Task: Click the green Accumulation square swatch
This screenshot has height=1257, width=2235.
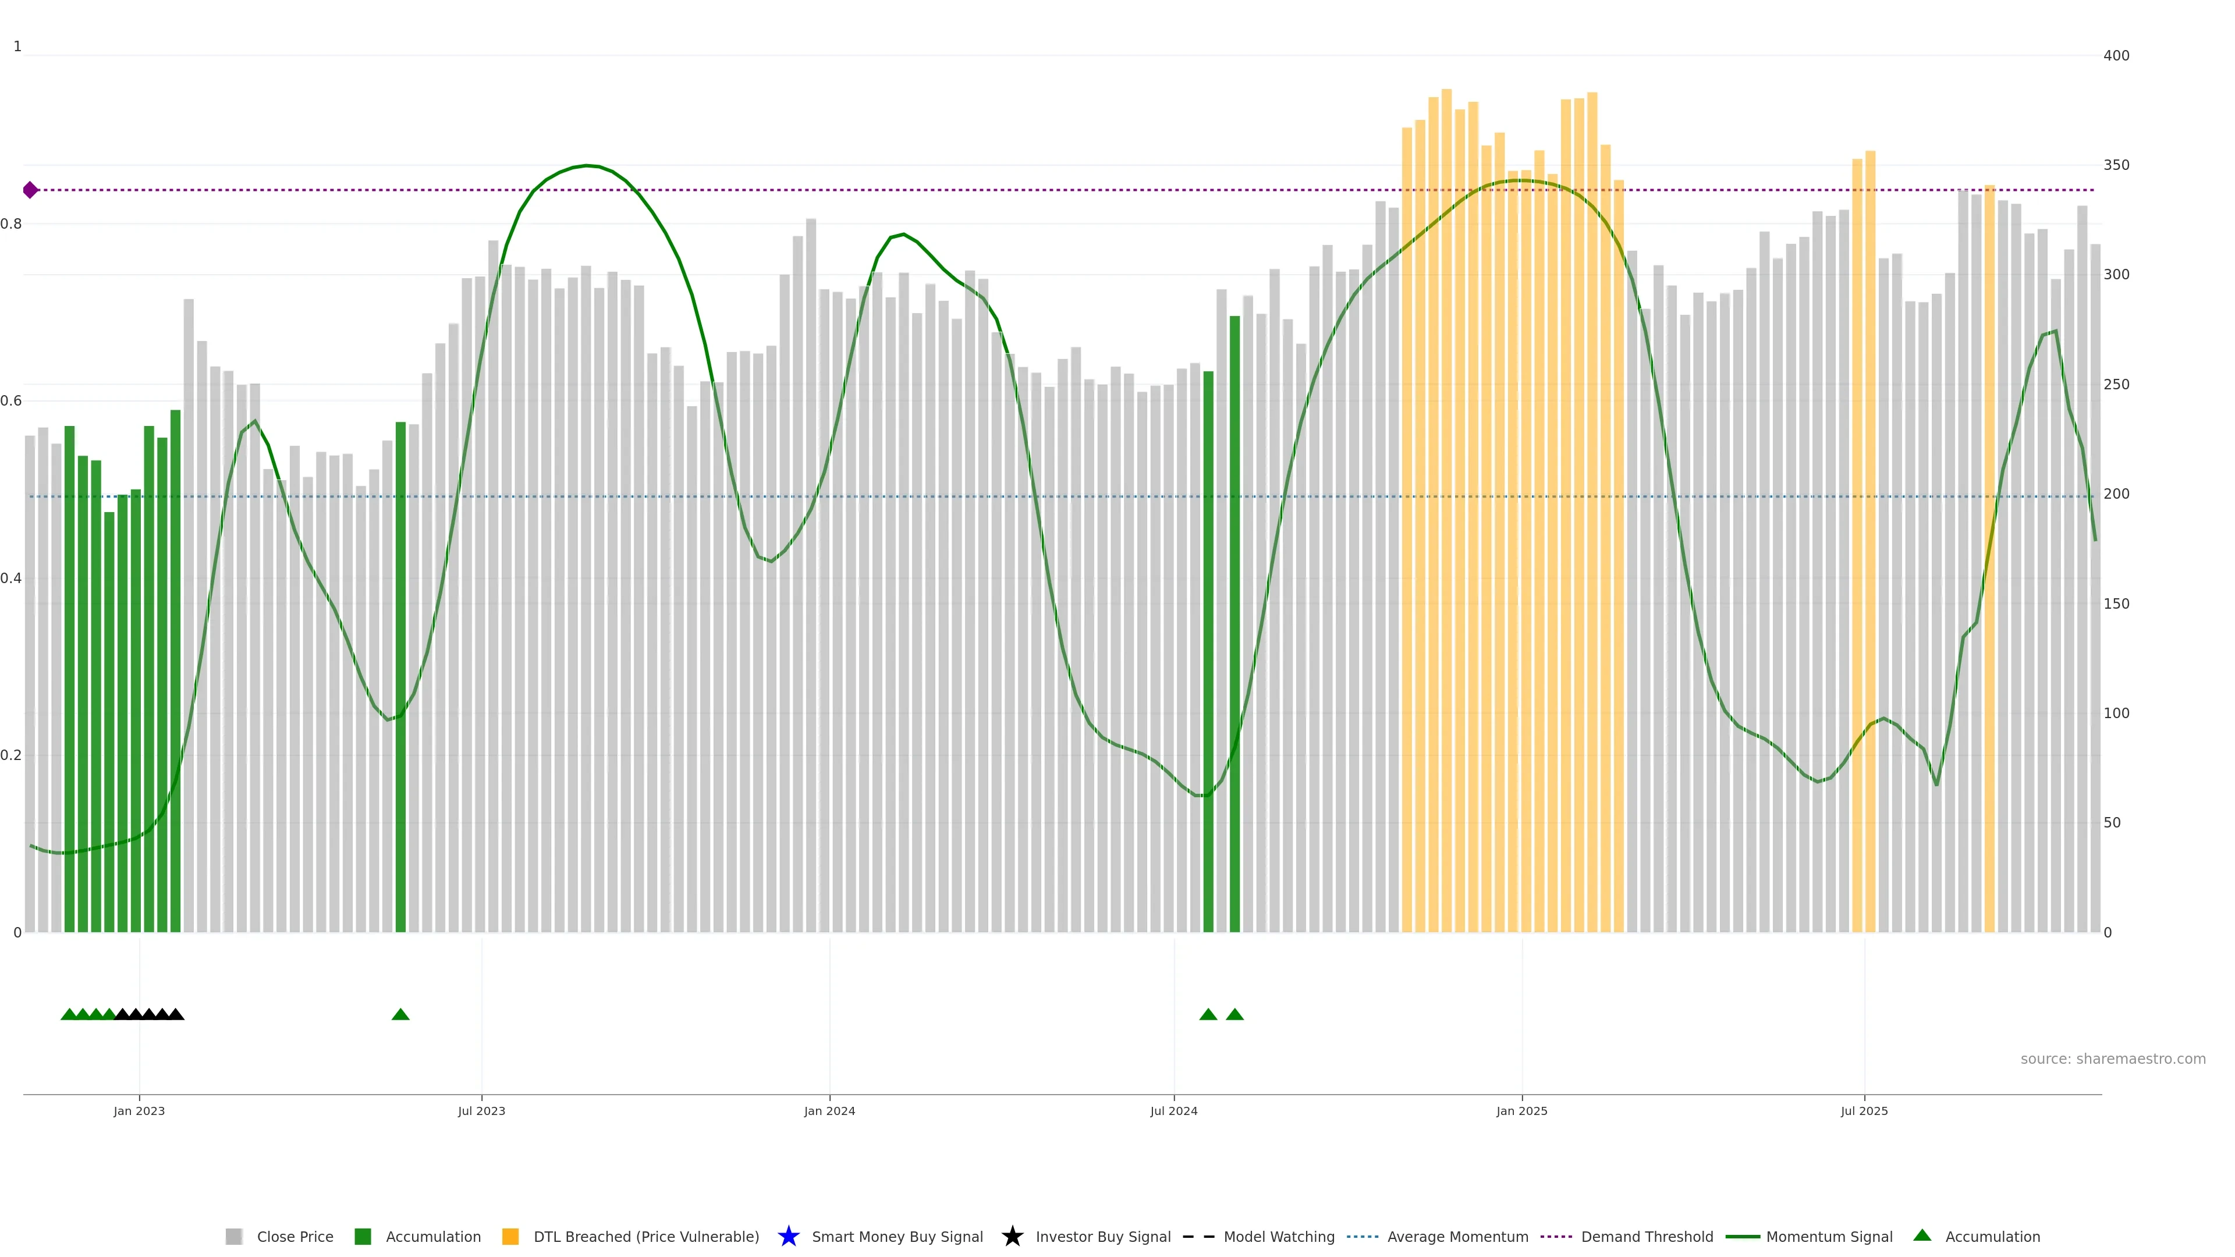Action: coord(363,1237)
